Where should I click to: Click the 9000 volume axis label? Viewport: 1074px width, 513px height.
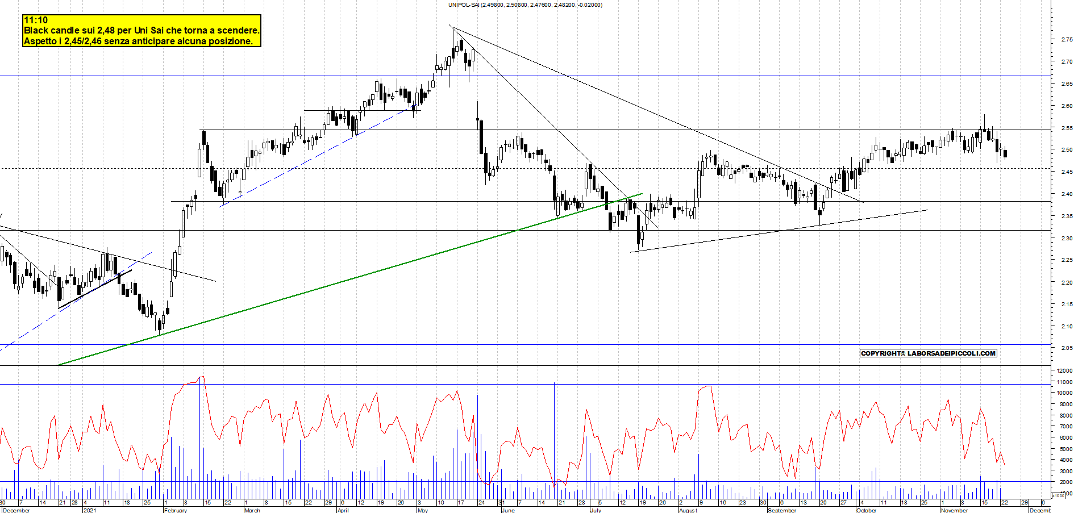pos(1066,404)
